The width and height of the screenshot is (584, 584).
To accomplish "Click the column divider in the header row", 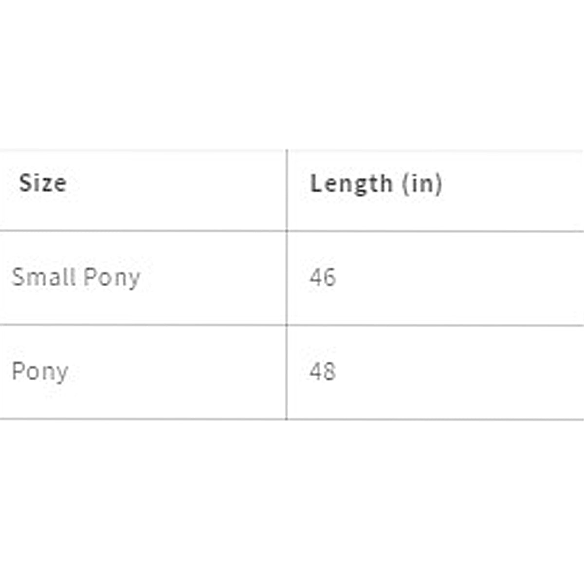I will coord(287,190).
